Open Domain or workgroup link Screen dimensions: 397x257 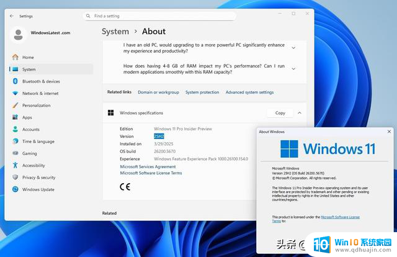[158, 92]
